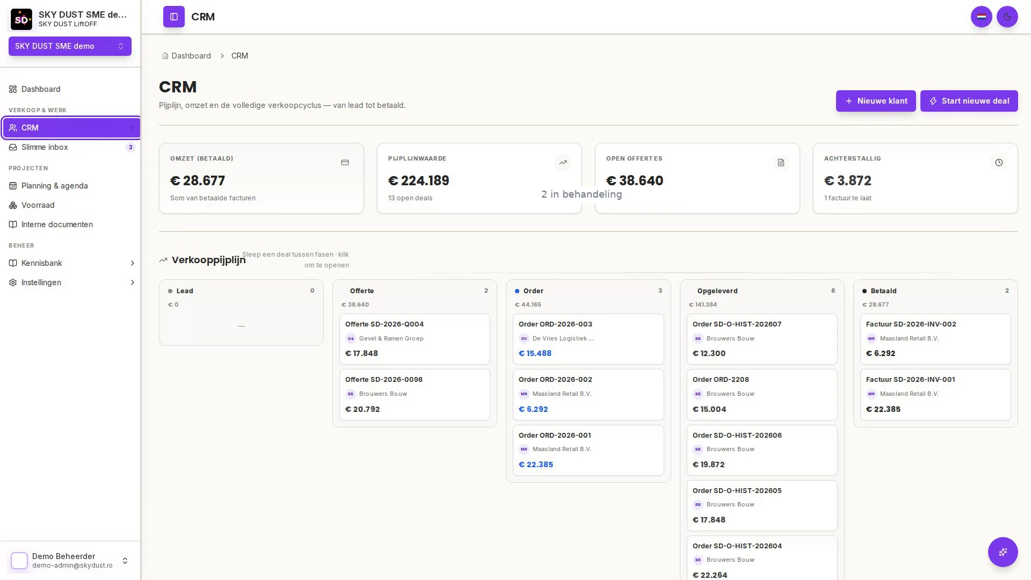Open the Omzet (betaald) stat card
Image resolution: width=1031 pixels, height=580 pixels.
[x=262, y=178]
